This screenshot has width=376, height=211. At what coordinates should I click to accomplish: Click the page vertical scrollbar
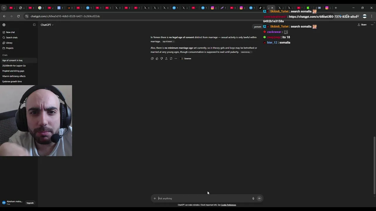click(374, 165)
